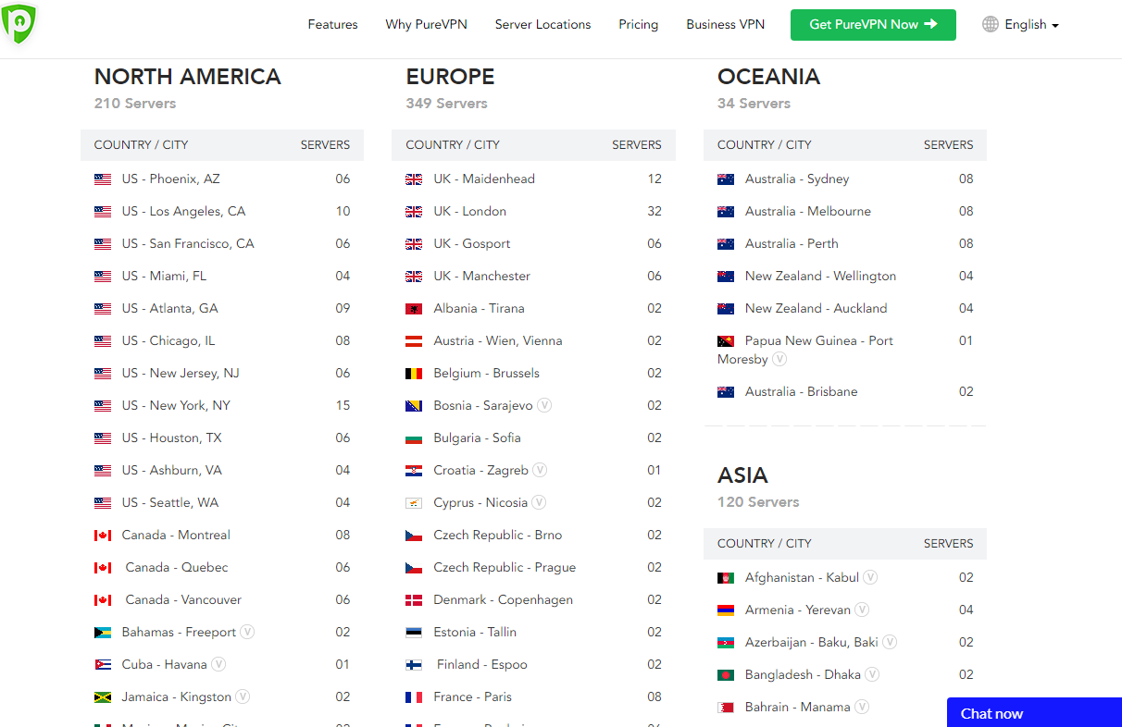Click the PureVPN shield logo
Viewport: 1122px width, 727px height.
tap(19, 24)
